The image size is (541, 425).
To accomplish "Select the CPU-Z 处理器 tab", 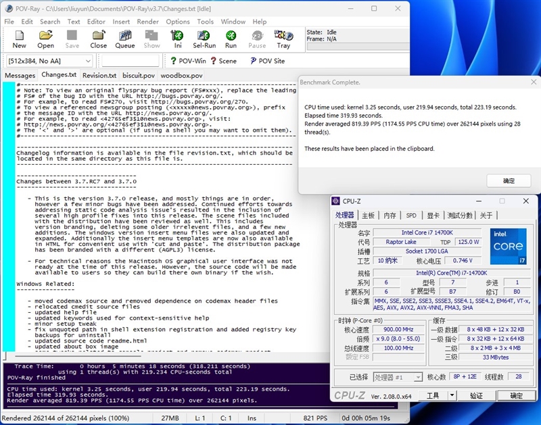I will tap(345, 215).
